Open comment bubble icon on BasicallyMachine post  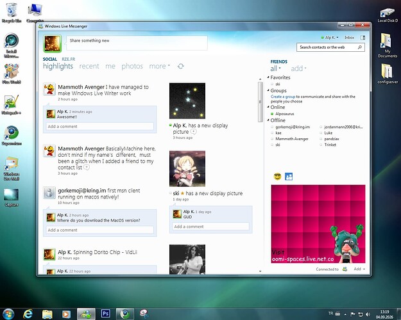pyautogui.click(x=87, y=168)
